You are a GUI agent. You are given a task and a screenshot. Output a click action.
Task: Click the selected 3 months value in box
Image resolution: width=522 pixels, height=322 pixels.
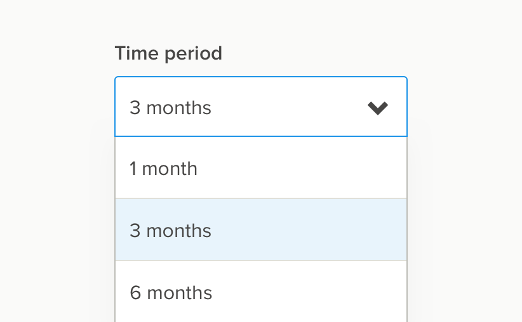pyautogui.click(x=170, y=108)
